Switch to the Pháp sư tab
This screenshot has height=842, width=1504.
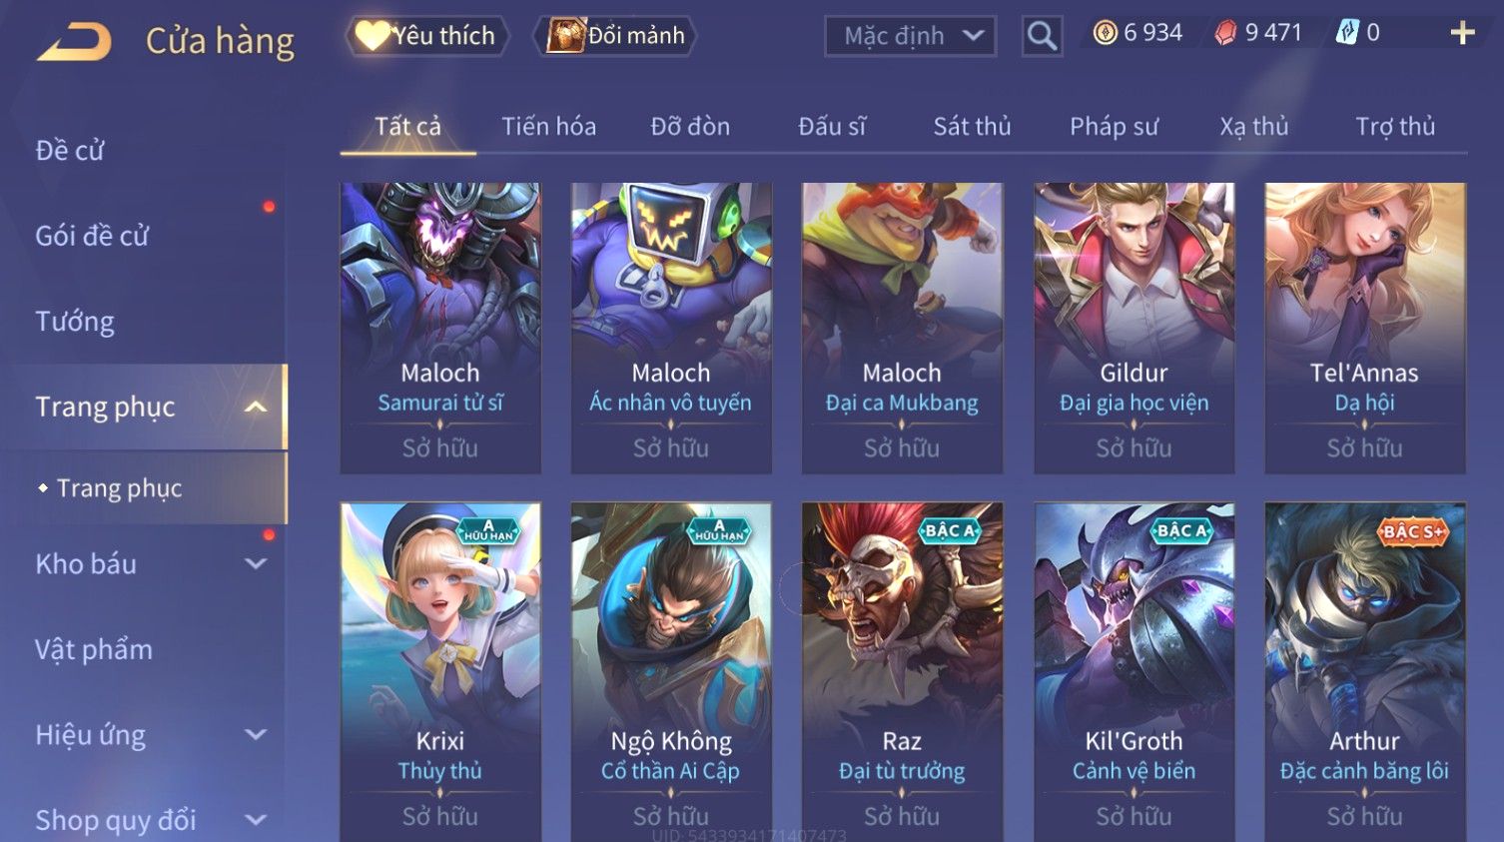pyautogui.click(x=1114, y=126)
